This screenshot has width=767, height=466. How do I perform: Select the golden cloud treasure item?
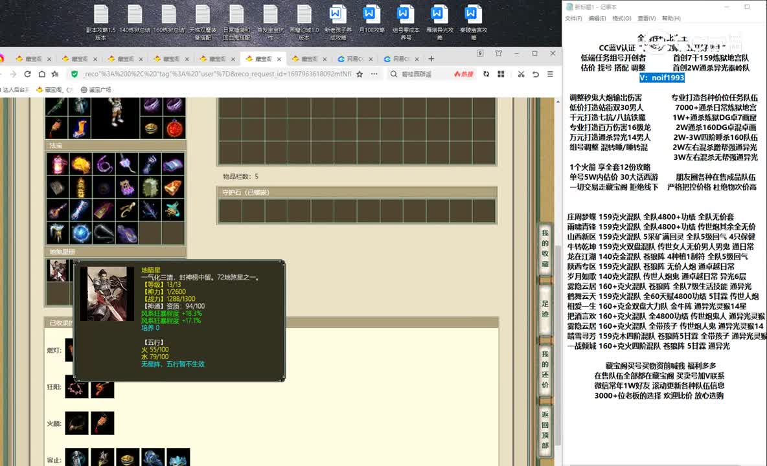click(80, 164)
